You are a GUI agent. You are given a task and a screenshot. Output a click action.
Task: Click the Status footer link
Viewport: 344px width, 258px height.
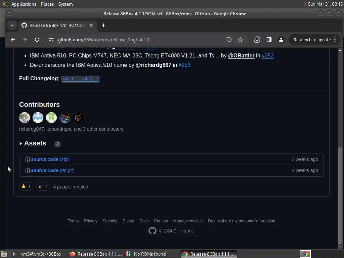[x=128, y=221]
